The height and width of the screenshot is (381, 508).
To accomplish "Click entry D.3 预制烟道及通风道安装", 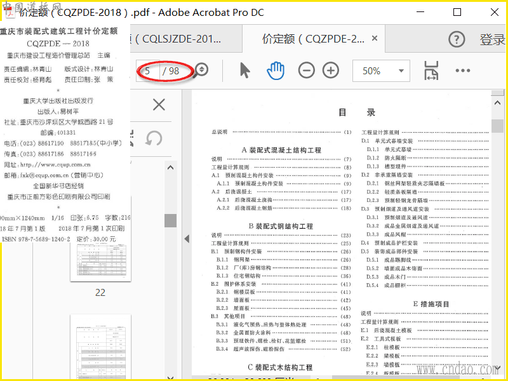I will pos(425,209).
